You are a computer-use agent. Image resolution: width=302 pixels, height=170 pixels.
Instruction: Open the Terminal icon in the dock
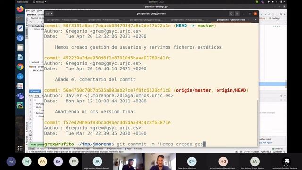(20, 18)
